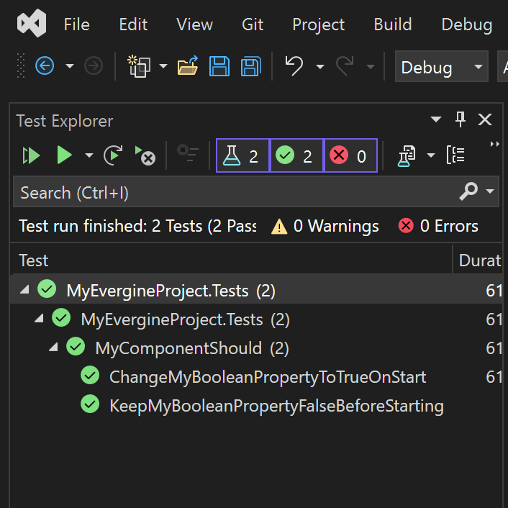Toggle the failed tests filter

tap(350, 156)
